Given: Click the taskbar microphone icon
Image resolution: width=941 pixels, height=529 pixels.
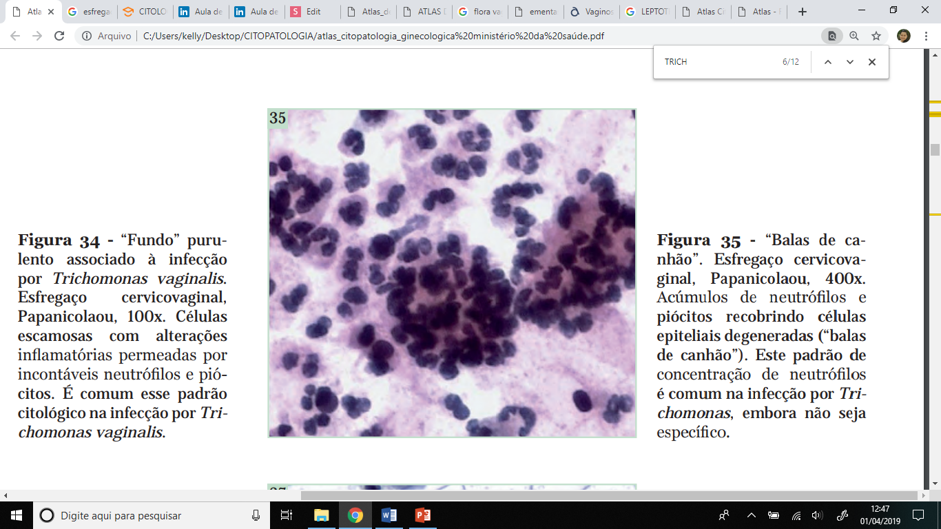Looking at the screenshot, I should point(256,515).
